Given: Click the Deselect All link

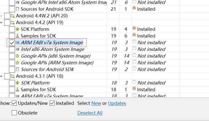Looking at the screenshot, I should point(90,113).
